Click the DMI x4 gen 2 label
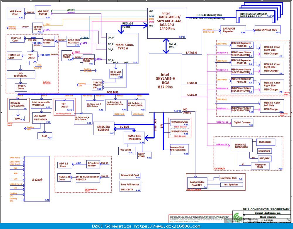The image size is (293, 229). point(172,45)
